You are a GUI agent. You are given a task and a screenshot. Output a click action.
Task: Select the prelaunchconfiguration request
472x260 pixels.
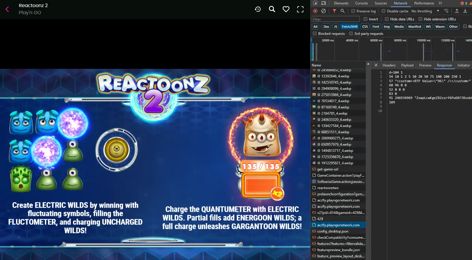tap(338, 194)
